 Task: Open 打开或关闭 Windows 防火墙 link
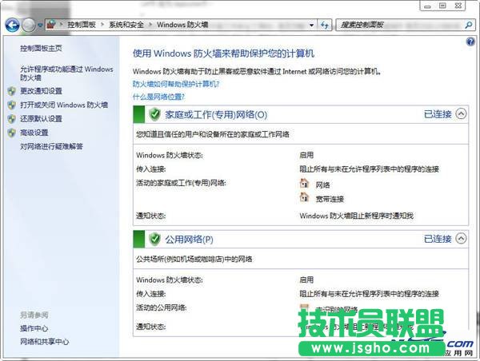coord(64,105)
